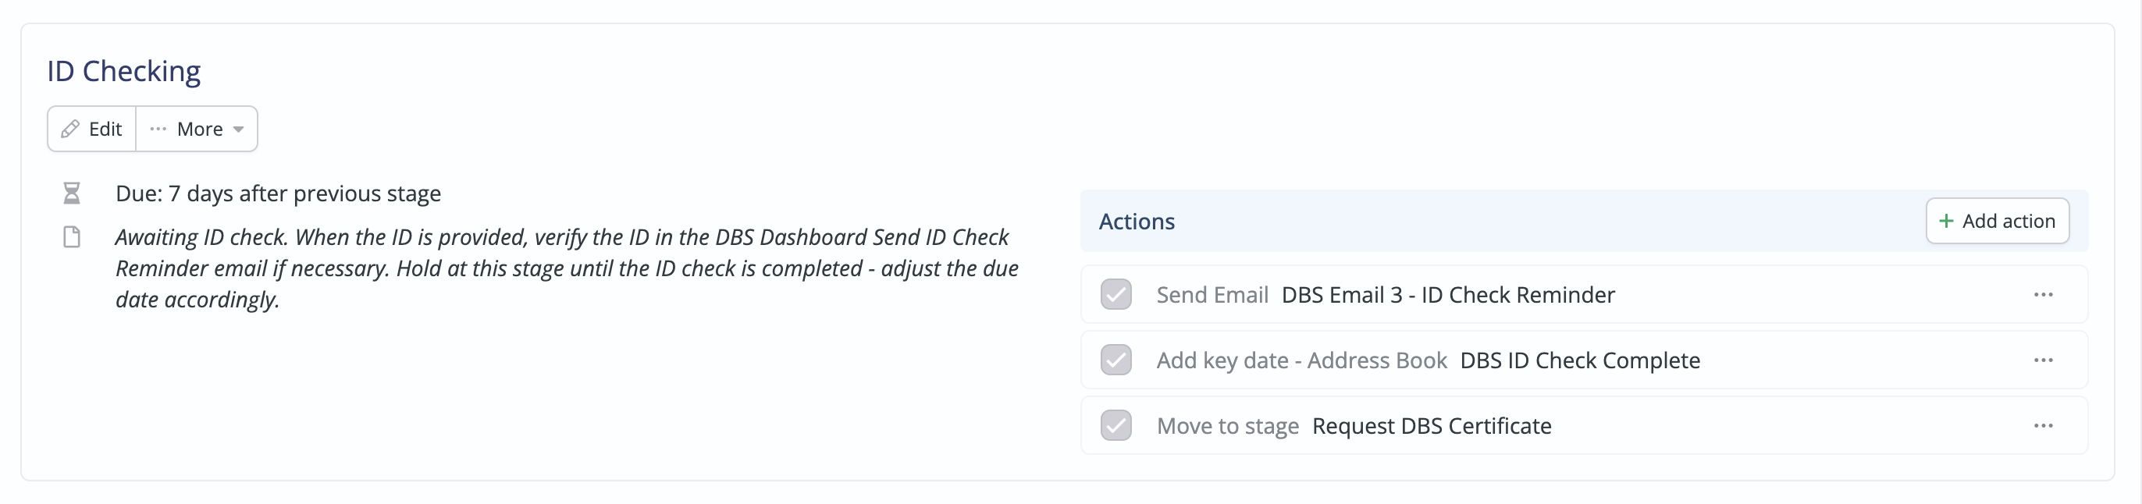Click the Edit button
Viewport: 2142px width, 504px height.
tap(91, 129)
